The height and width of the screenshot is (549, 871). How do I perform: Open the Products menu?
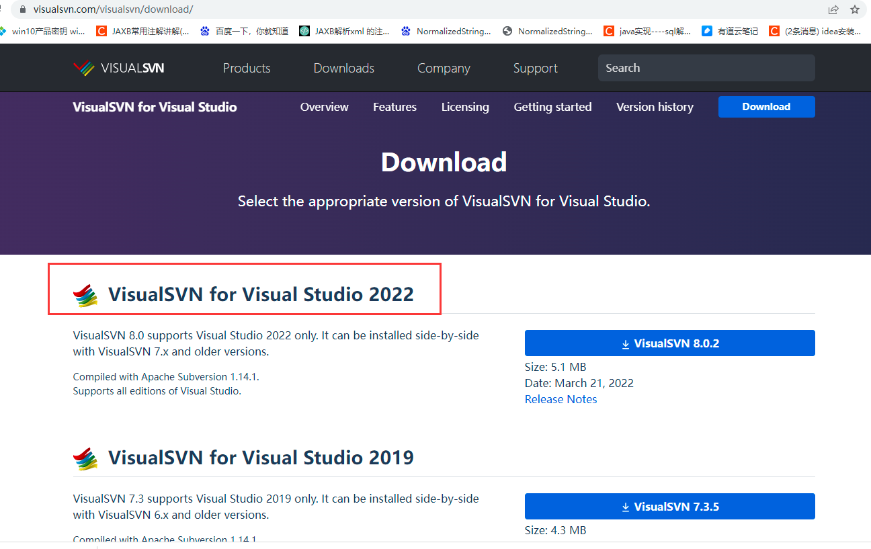247,68
